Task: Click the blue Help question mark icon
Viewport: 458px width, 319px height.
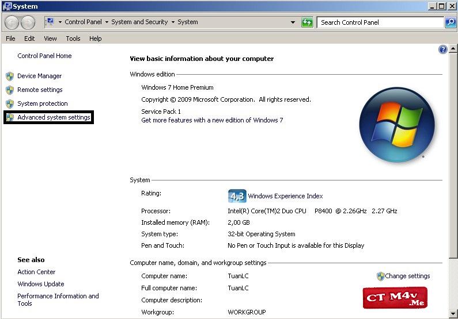Action: tap(442, 50)
